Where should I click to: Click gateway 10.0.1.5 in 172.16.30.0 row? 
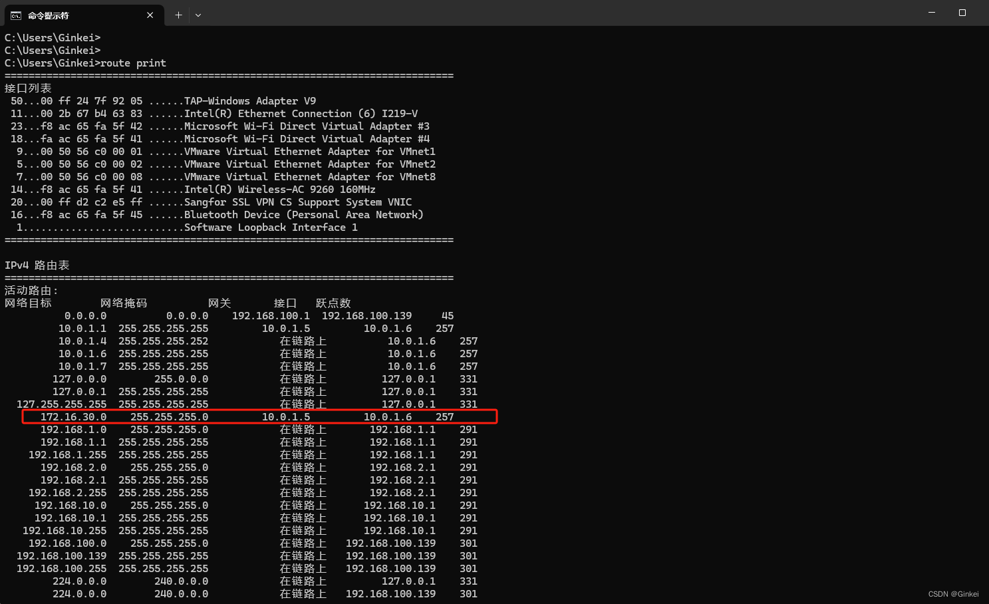[x=286, y=417]
